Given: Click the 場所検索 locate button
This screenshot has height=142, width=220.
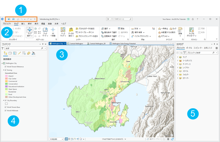Looking at the screenshot, I should [138, 32].
